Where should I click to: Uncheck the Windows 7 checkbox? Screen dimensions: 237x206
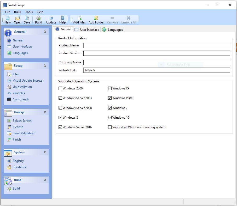coord(110,108)
